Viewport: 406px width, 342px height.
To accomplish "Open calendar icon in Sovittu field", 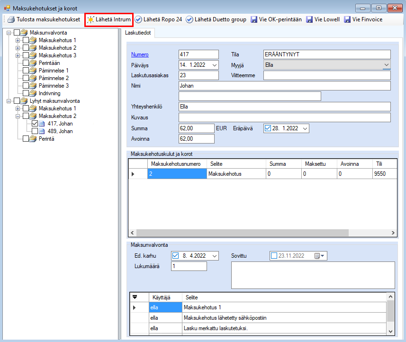I will point(318,256).
